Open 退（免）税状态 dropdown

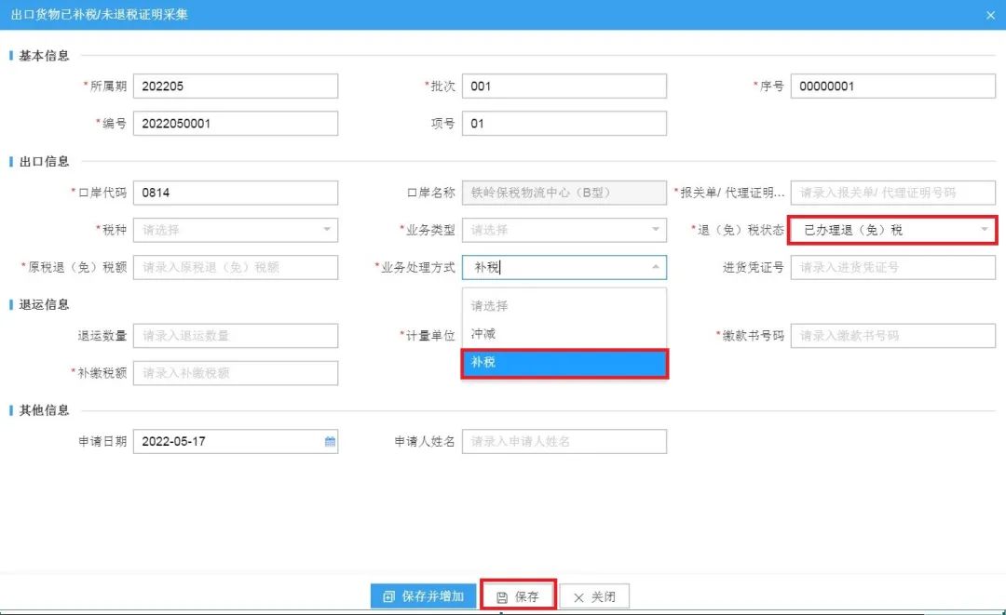892,230
